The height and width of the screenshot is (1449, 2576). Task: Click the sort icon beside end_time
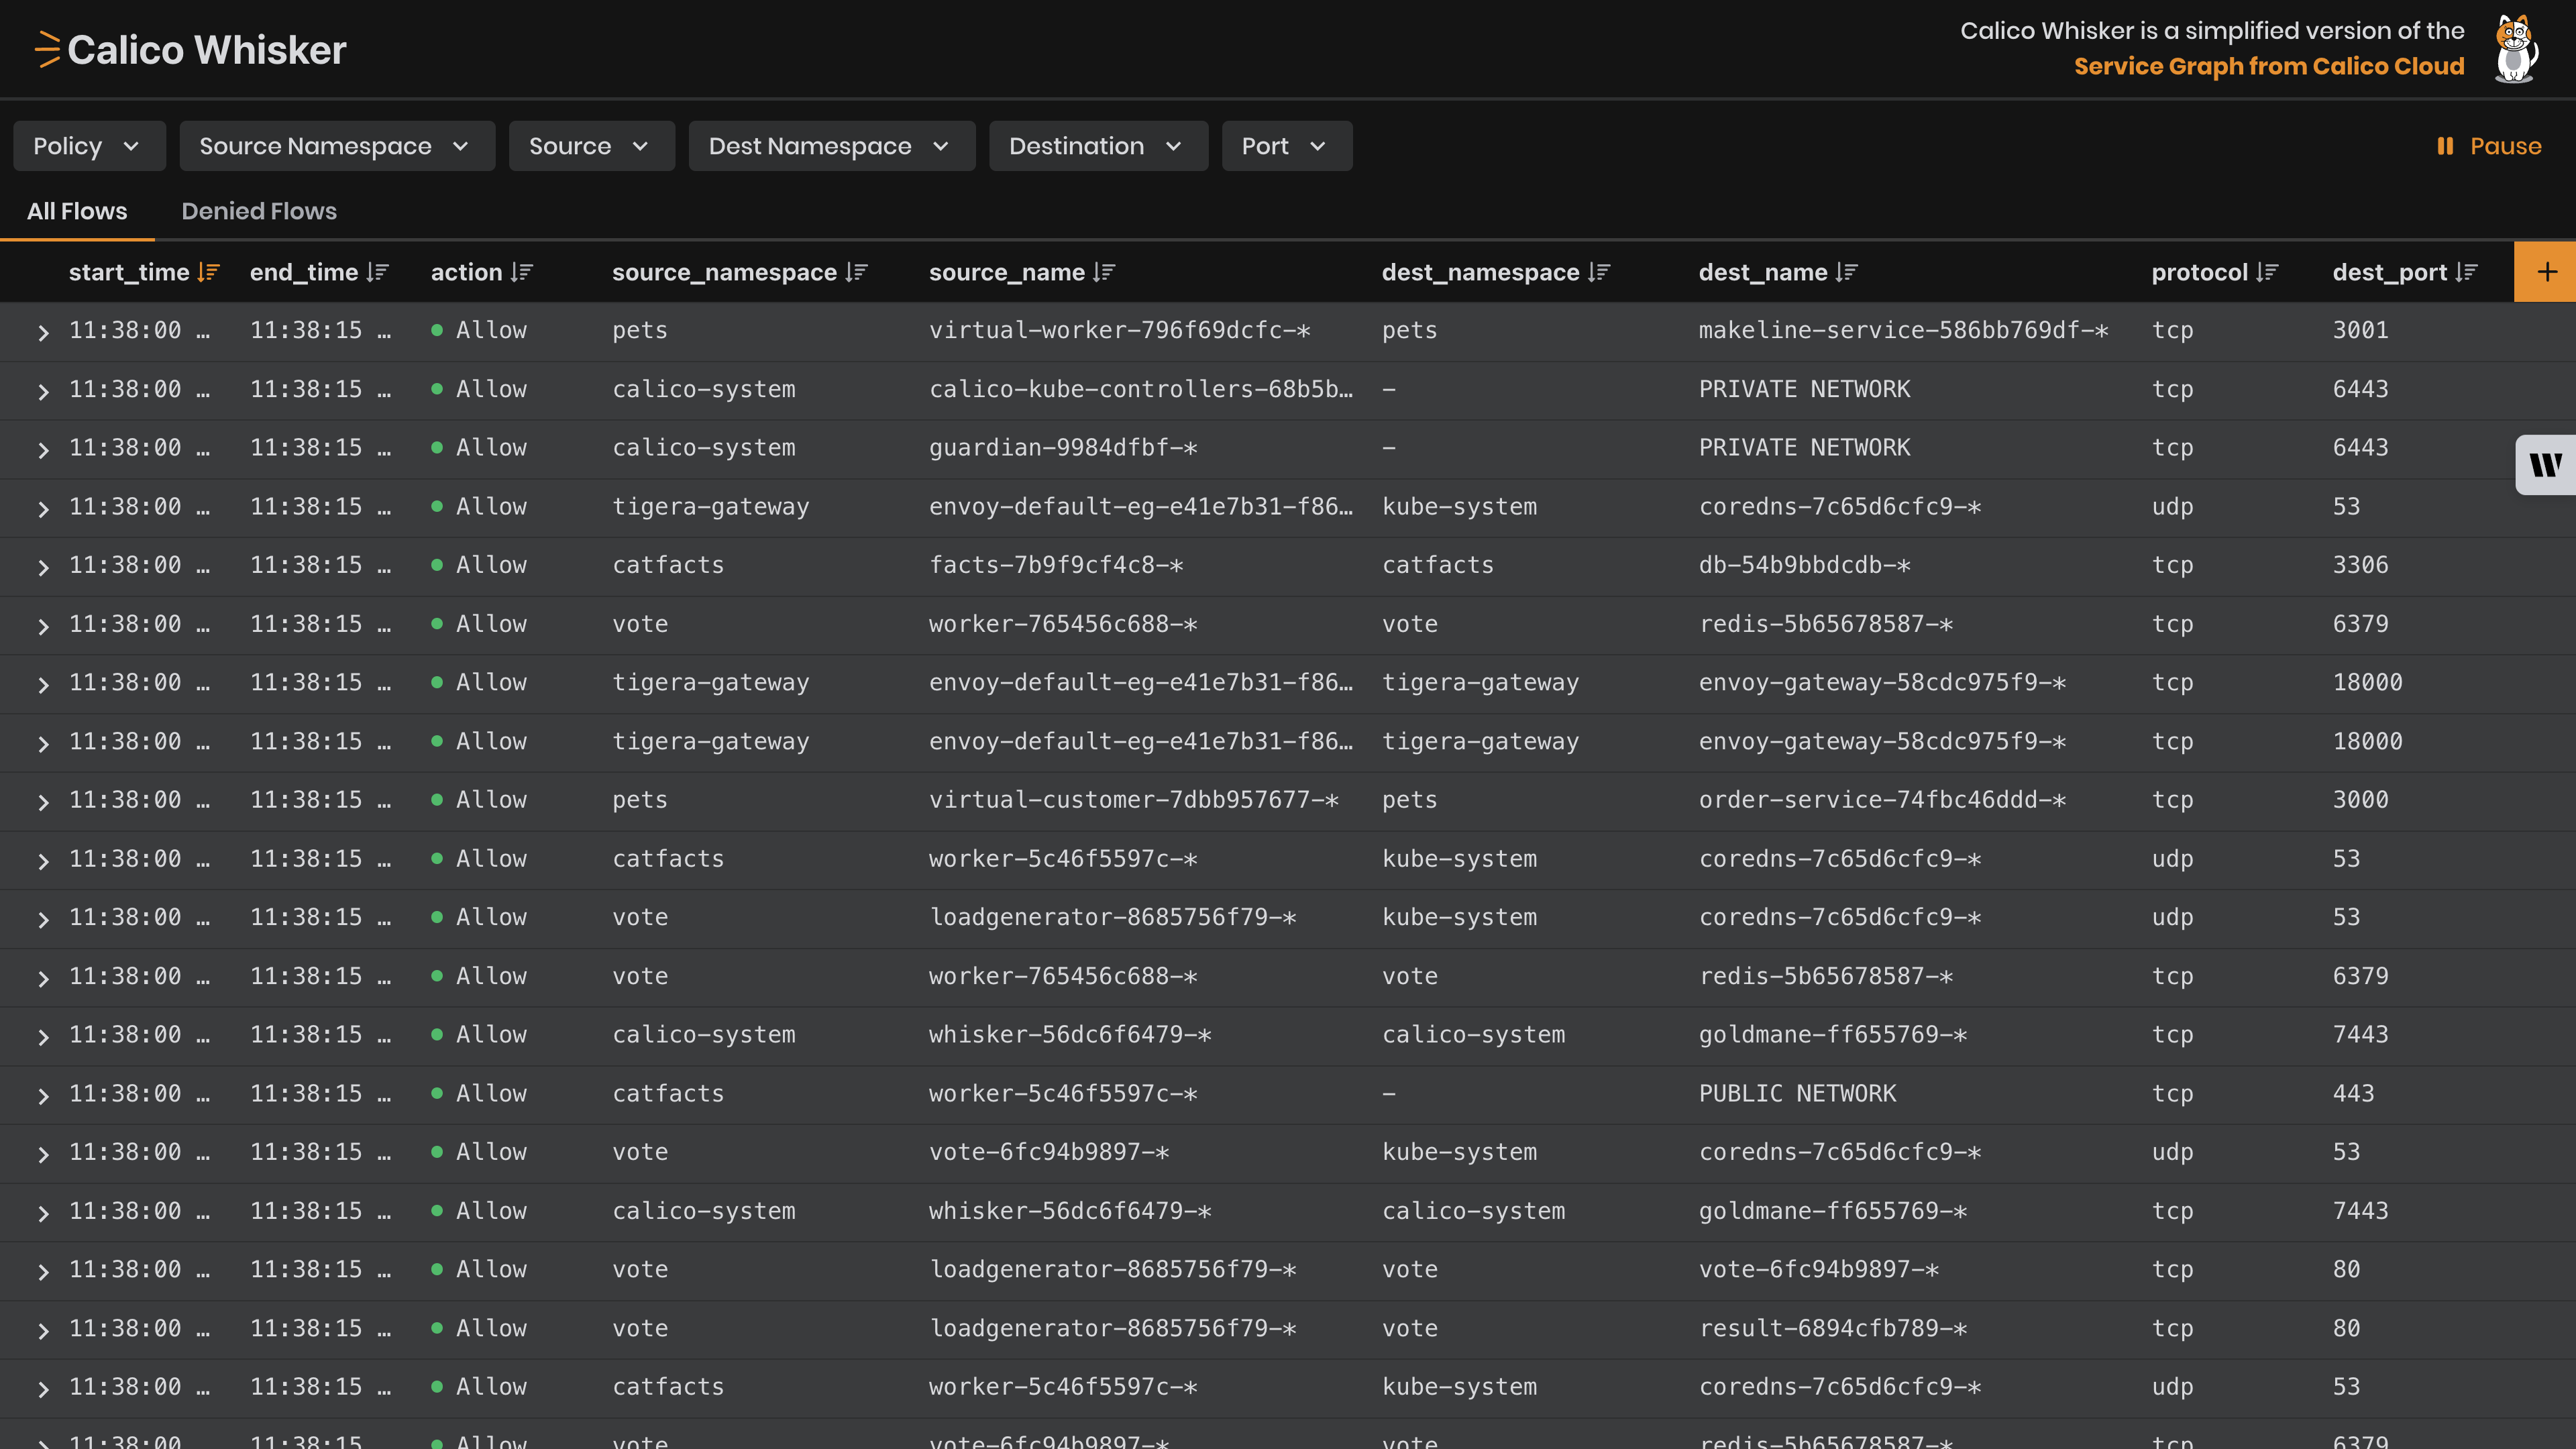click(x=377, y=272)
